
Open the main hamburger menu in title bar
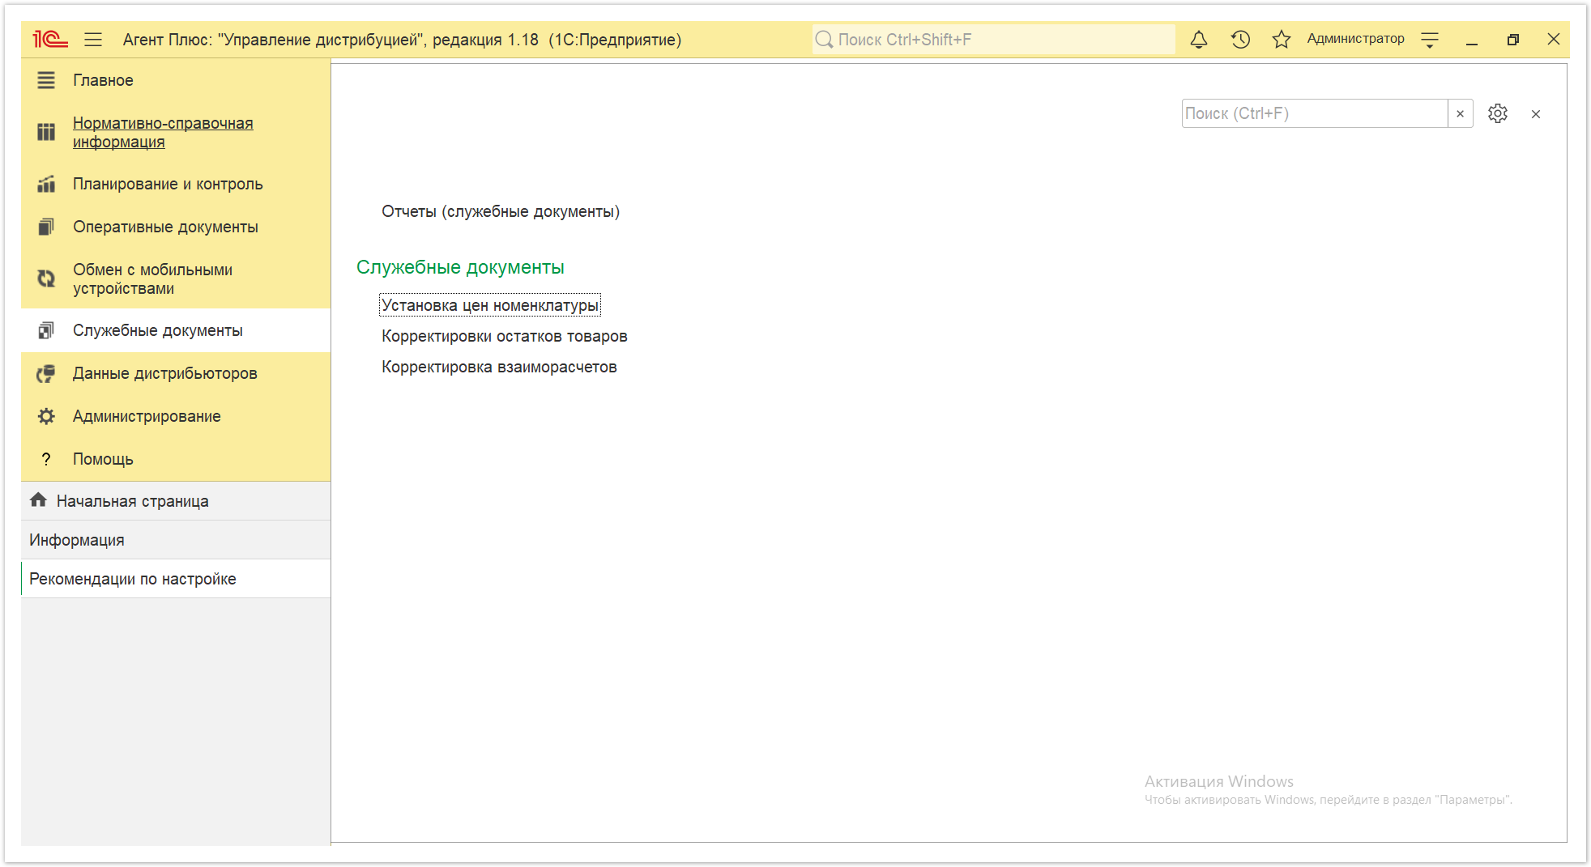pos(93,39)
